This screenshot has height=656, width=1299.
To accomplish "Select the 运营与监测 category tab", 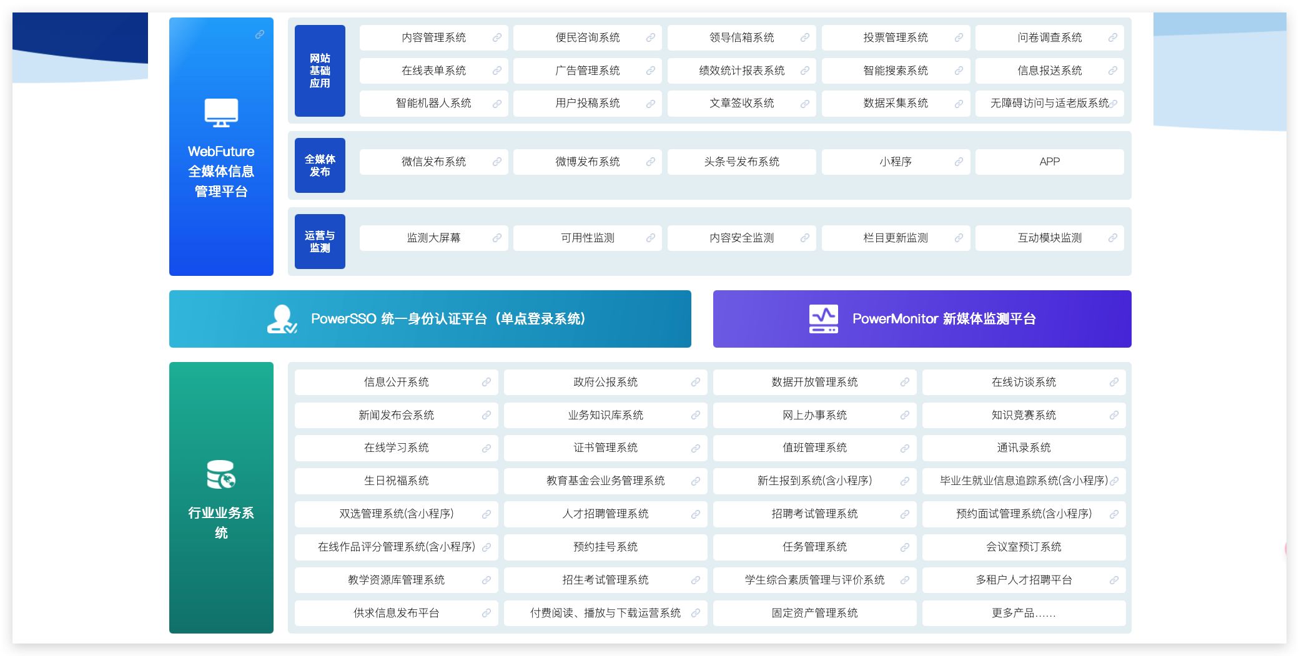I will click(320, 242).
